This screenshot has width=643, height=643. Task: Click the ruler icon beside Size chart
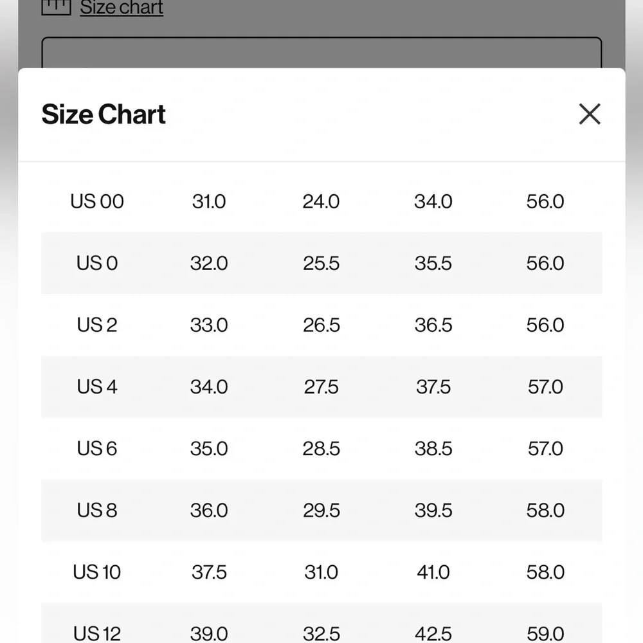point(56,7)
